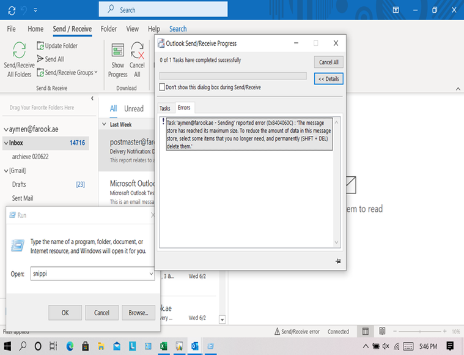Viewport: 464px width, 355px height.
Task: Click the pin icon in progress dialog
Action: (x=338, y=261)
